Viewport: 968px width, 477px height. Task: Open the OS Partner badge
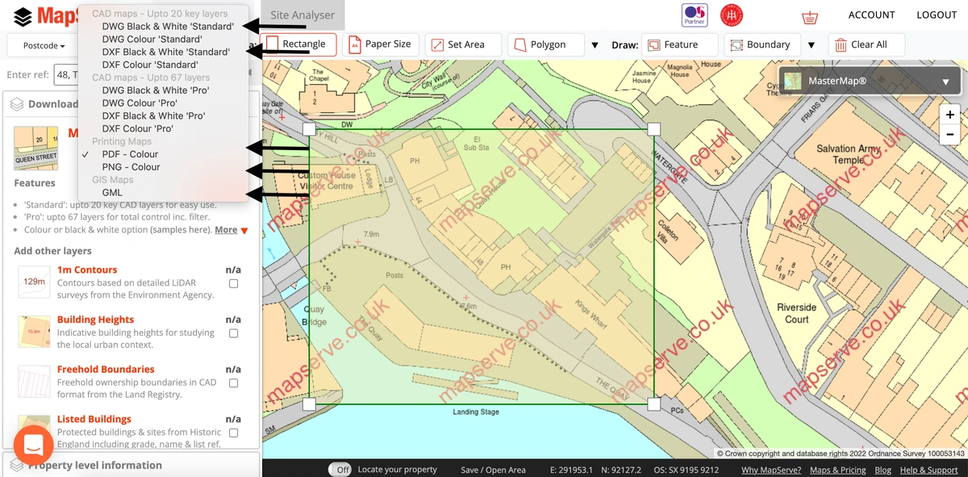pyautogui.click(x=695, y=15)
